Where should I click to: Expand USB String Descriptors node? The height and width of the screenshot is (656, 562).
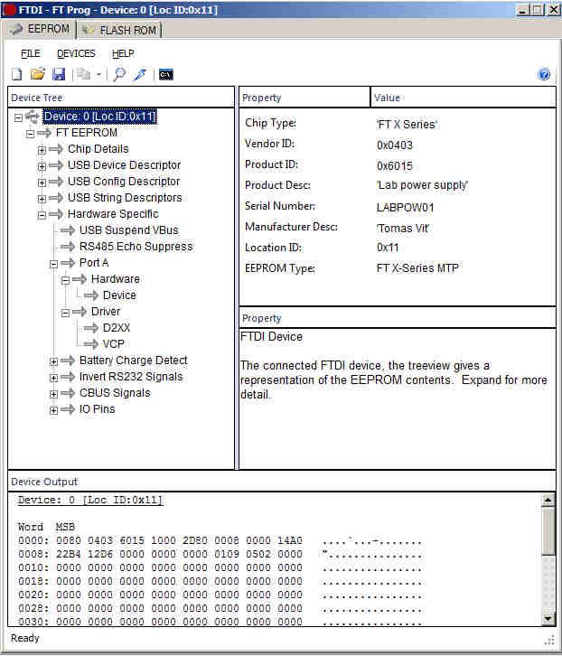click(42, 199)
